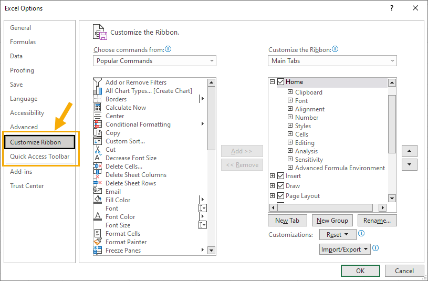This screenshot has width=428, height=281.
Task: Click the New Group button
Action: click(x=332, y=221)
